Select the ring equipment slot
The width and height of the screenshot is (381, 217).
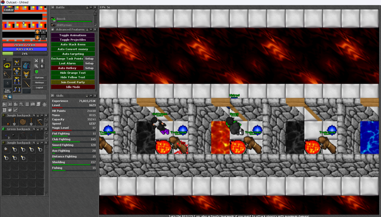coord(8,84)
